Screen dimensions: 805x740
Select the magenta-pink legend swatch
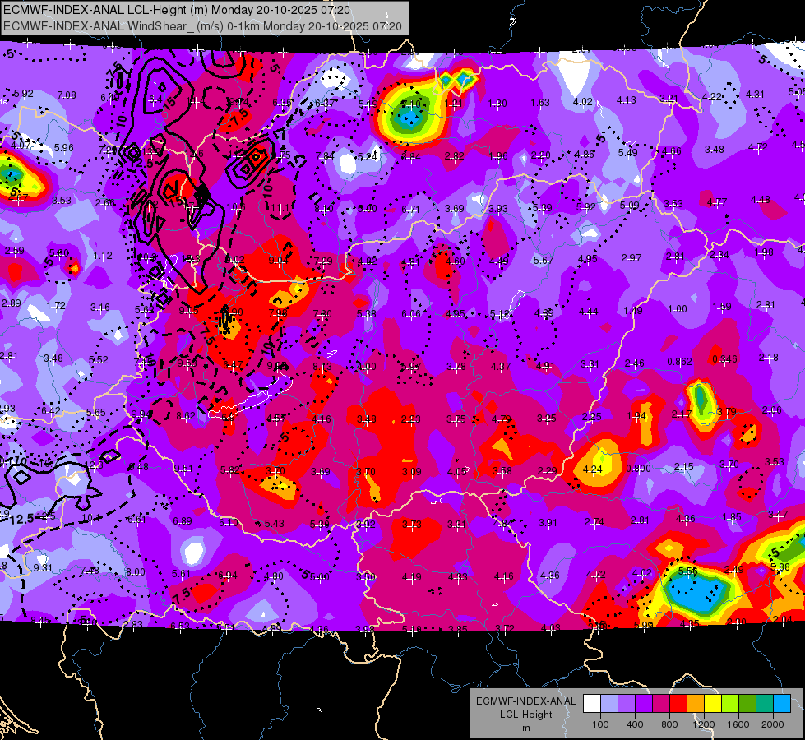coord(661,703)
